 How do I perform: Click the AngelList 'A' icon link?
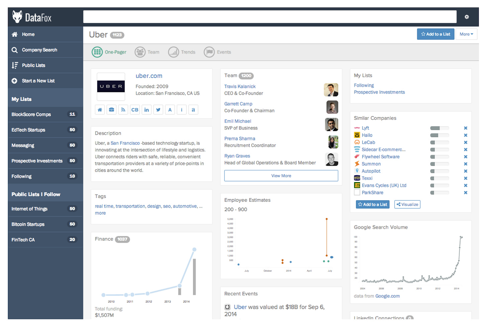[x=170, y=110]
